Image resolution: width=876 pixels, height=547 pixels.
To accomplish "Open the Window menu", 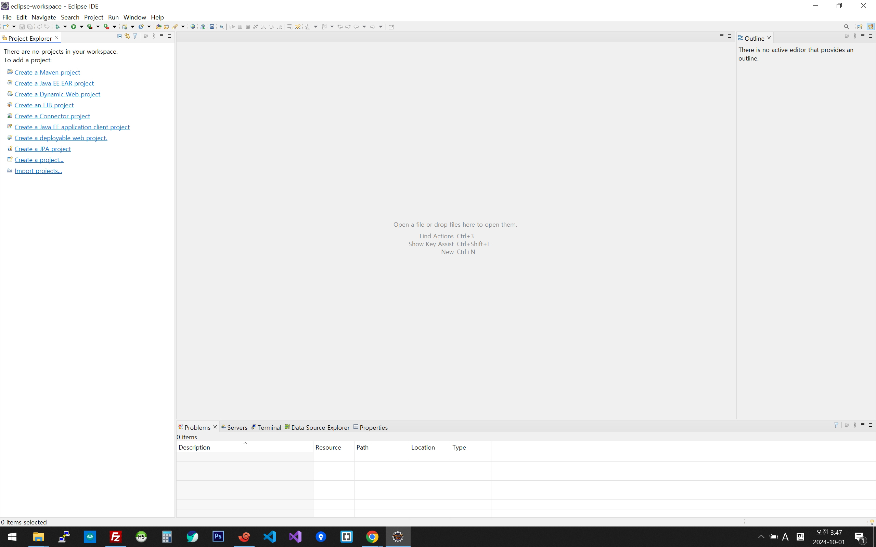I will pyautogui.click(x=134, y=17).
